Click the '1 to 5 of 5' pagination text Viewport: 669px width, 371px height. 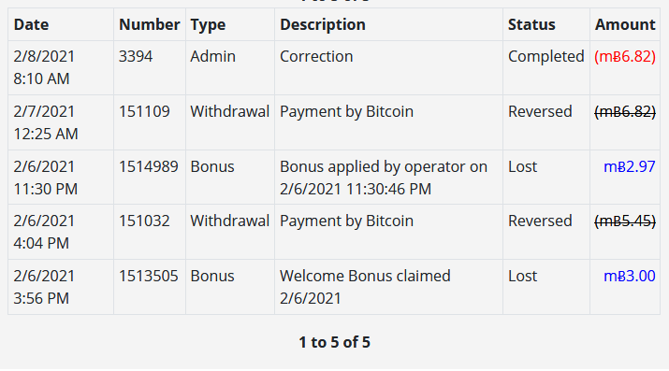pyautogui.click(x=335, y=342)
